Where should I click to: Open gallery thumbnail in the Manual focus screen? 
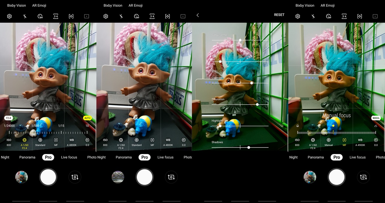coord(310,177)
